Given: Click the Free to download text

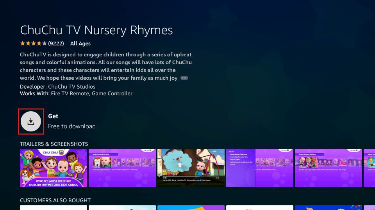Looking at the screenshot, I should [72, 126].
